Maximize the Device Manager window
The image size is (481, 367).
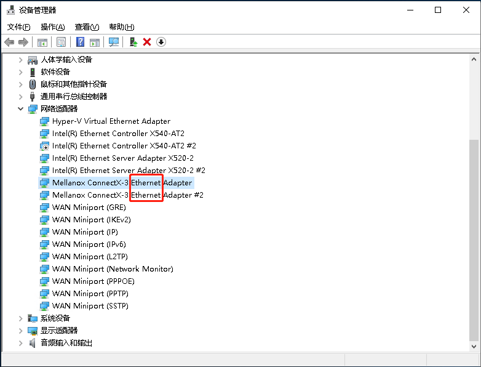click(438, 10)
